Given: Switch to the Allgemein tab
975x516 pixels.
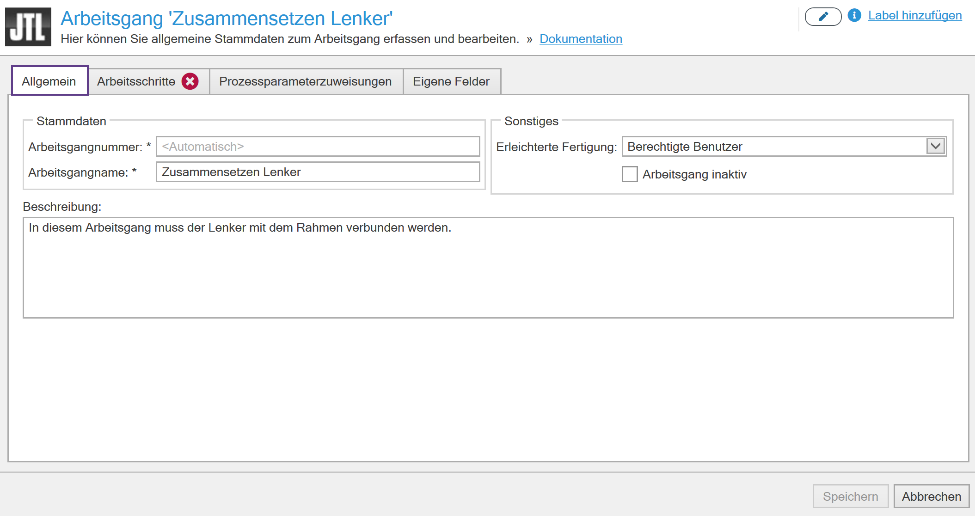Looking at the screenshot, I should (49, 81).
